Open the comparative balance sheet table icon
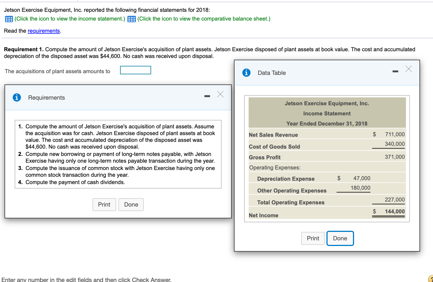Screen dimensions: 433x282 pos(132,19)
